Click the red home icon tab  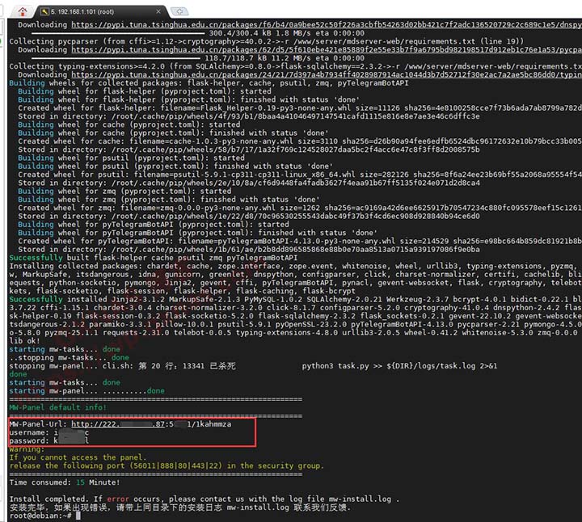pyautogui.click(x=23, y=11)
